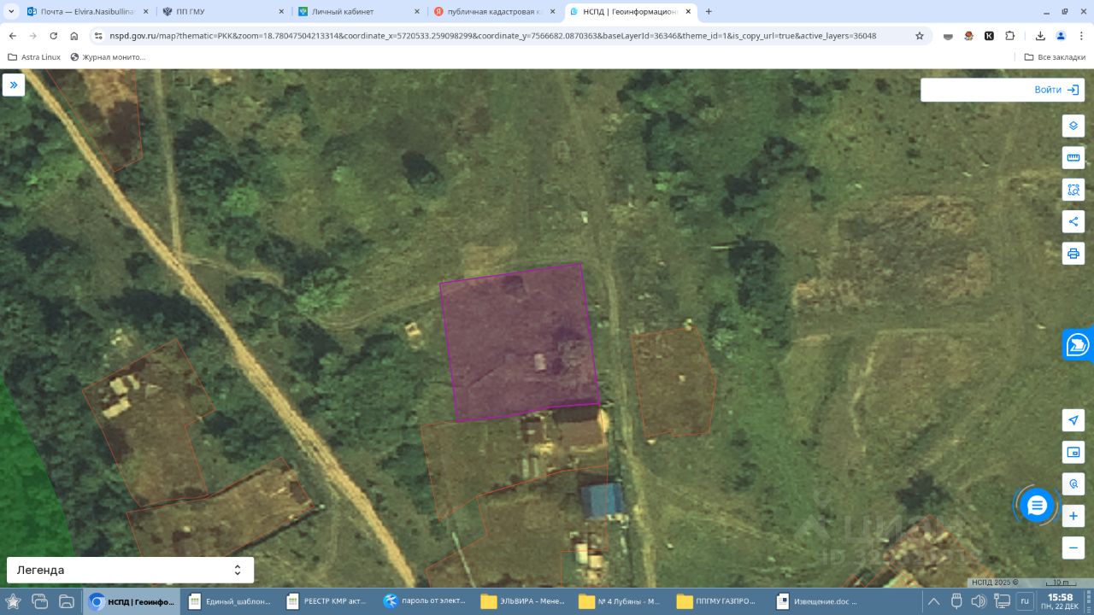
Task: Open the map layers panel
Action: coord(1073,126)
